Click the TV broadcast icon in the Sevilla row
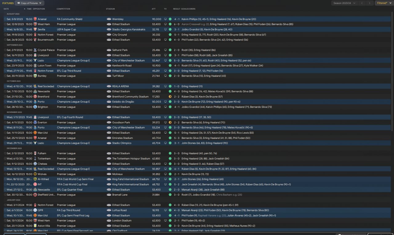 (x=165, y=29)
